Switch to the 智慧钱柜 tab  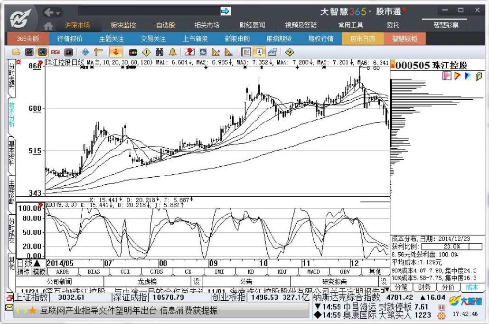(404, 38)
